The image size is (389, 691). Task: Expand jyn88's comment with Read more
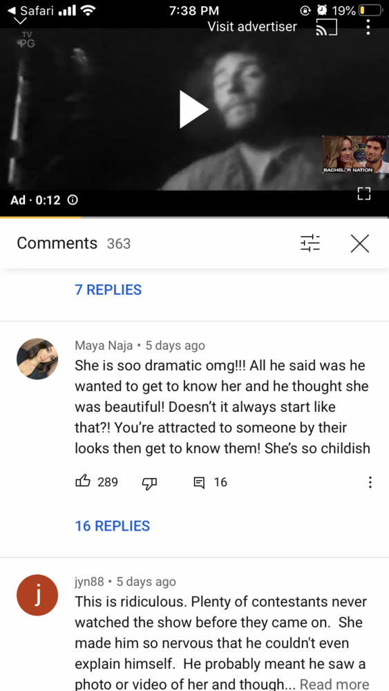click(334, 683)
